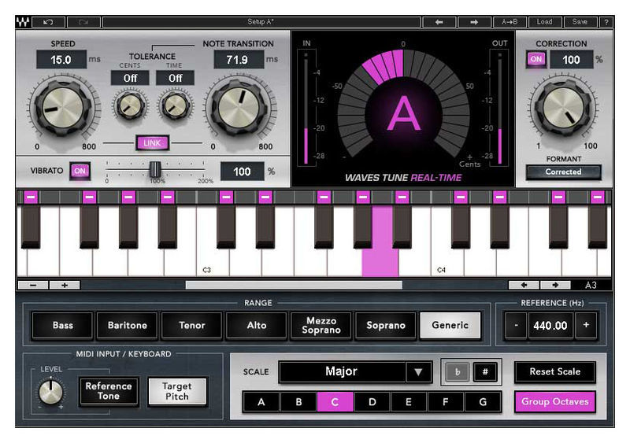Shift keyboard left with arrow button

coord(524,285)
